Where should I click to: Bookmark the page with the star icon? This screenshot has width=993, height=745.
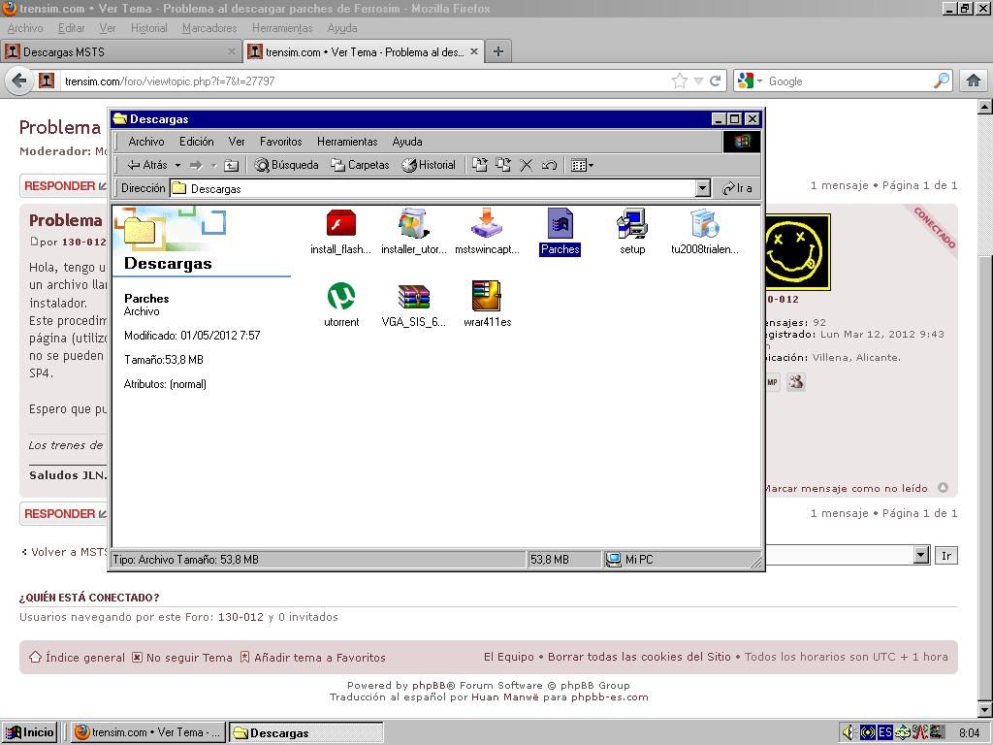click(680, 81)
